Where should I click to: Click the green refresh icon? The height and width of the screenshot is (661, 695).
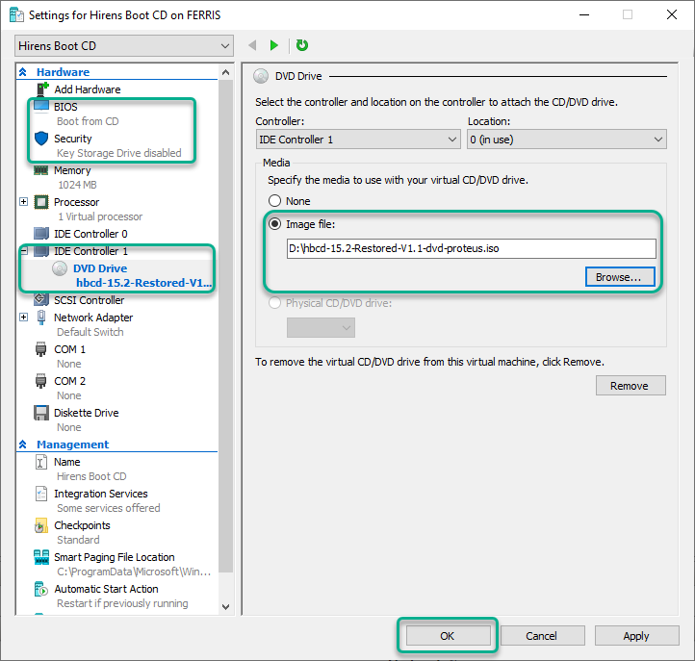coord(302,45)
